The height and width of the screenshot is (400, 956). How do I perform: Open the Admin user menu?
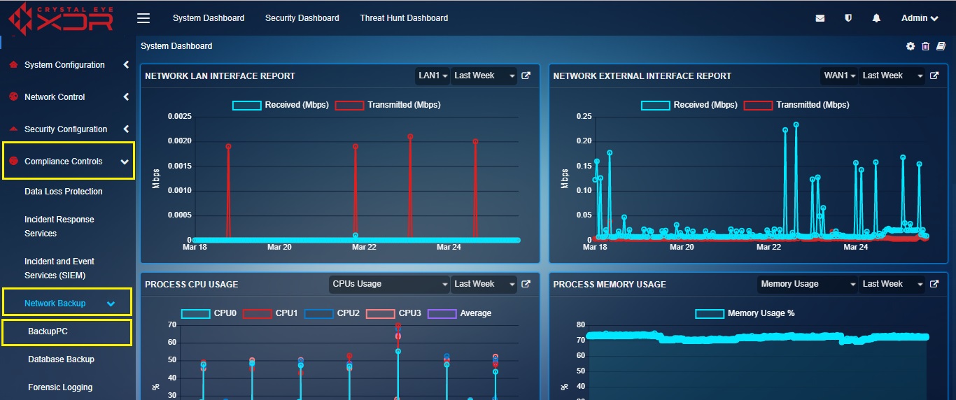[x=920, y=18]
